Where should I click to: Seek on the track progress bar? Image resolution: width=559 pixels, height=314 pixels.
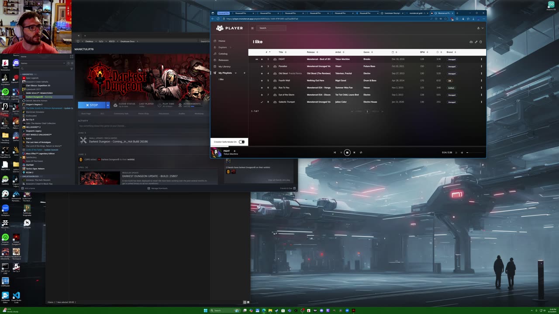[348, 147]
